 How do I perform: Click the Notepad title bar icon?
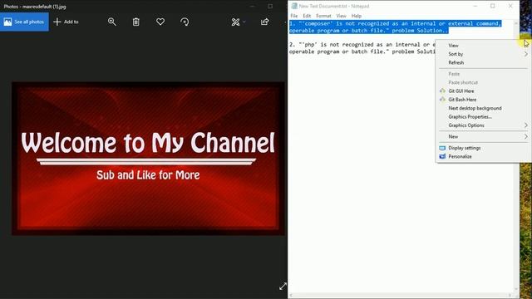[x=293, y=6]
